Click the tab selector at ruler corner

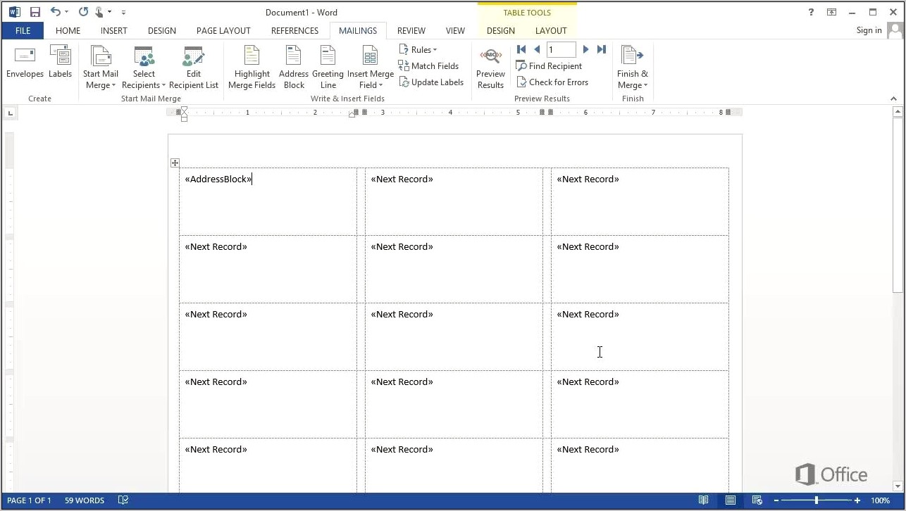(10, 113)
